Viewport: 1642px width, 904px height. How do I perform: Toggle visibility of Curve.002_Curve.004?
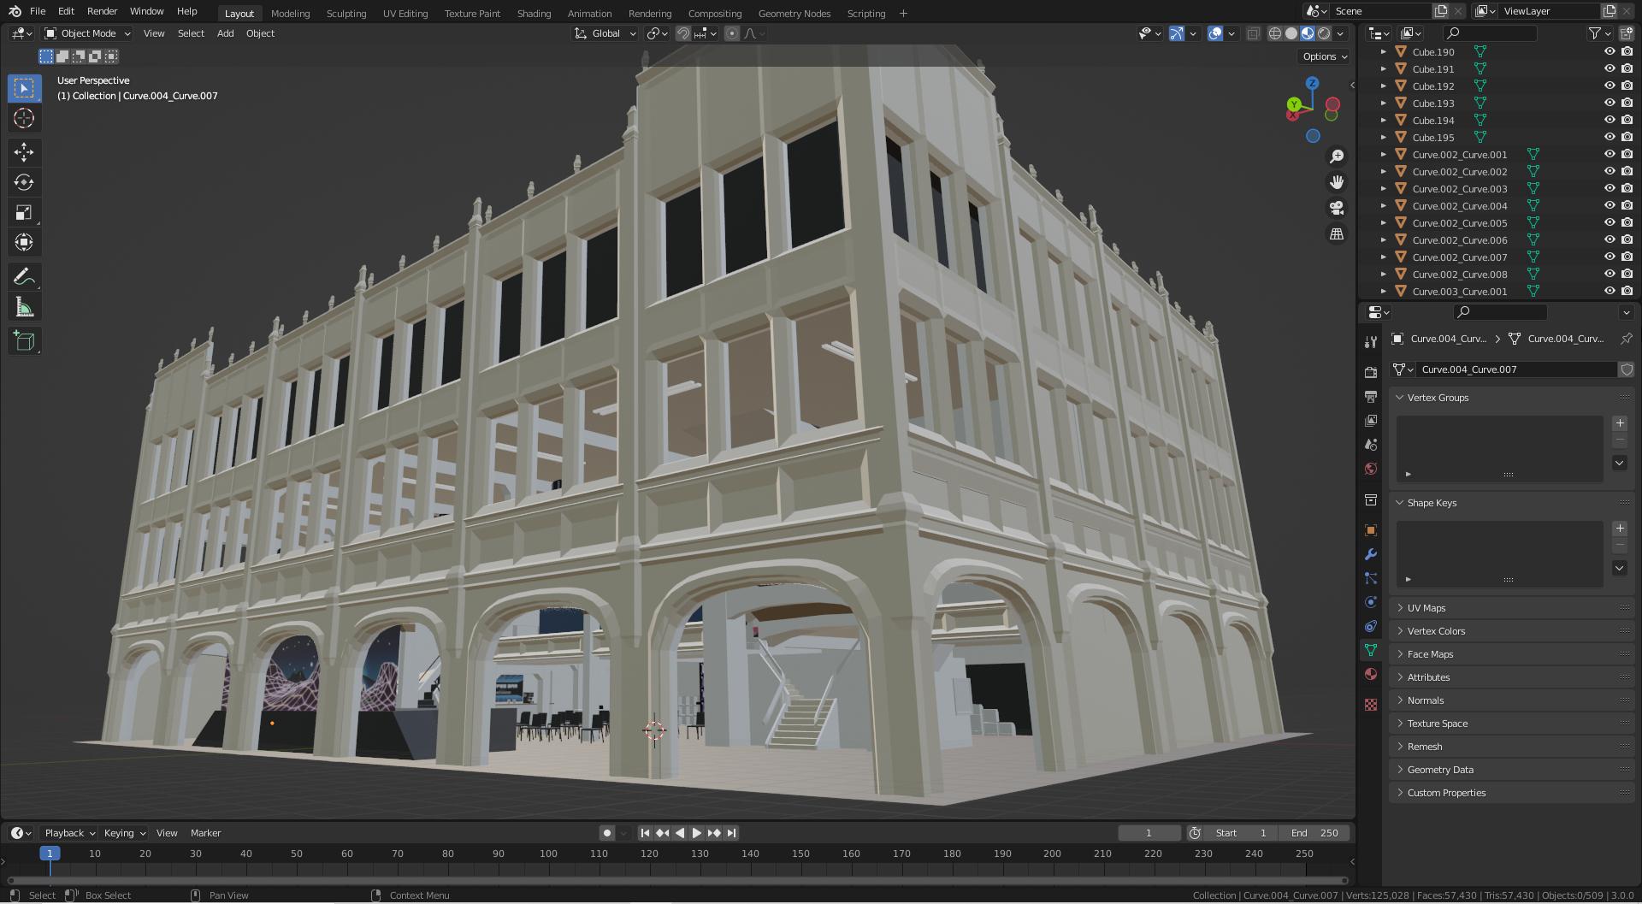coord(1609,206)
